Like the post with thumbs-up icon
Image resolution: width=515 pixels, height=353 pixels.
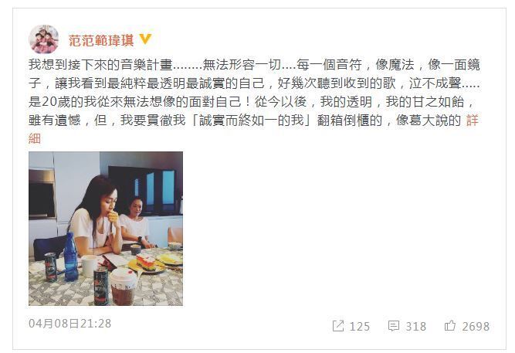(450, 326)
